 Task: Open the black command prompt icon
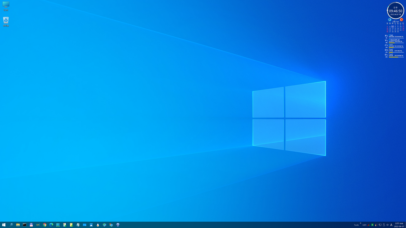click(x=24, y=225)
